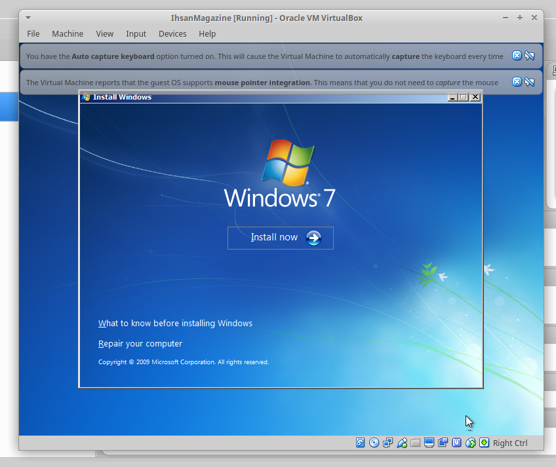Viewport: 556px width, 467px height.
Task: Click the mouse integration status icon
Action: (x=471, y=443)
